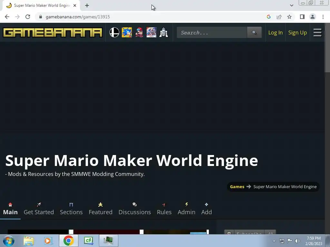Viewport: 330px width, 247px height.
Task: Go back with the browser back arrow
Action: point(7,17)
